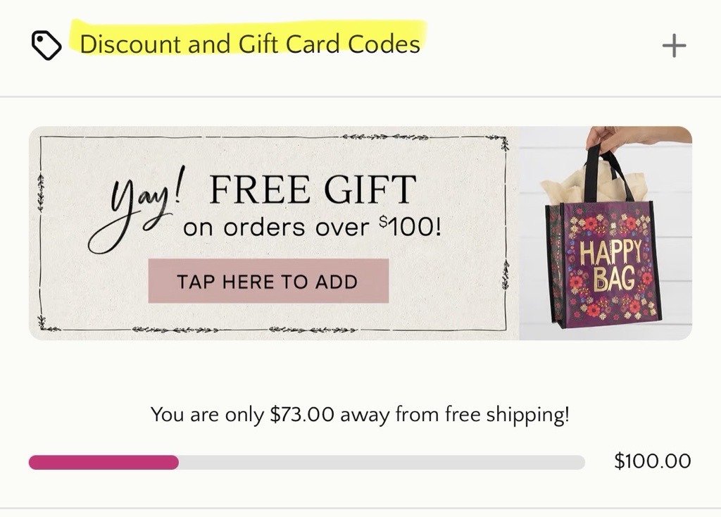
Task: Click the pink filled part of progress bar
Action: tap(104, 462)
